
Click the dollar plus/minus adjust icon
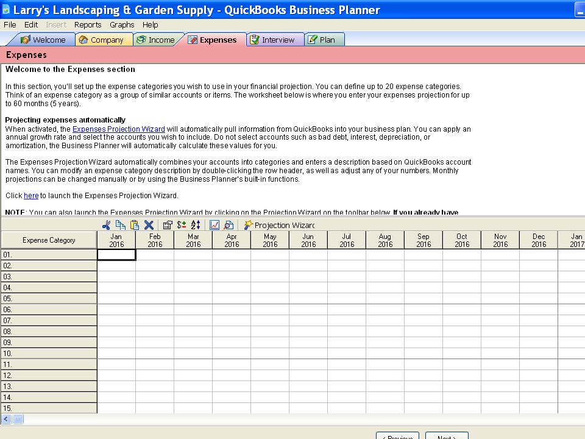tap(182, 225)
